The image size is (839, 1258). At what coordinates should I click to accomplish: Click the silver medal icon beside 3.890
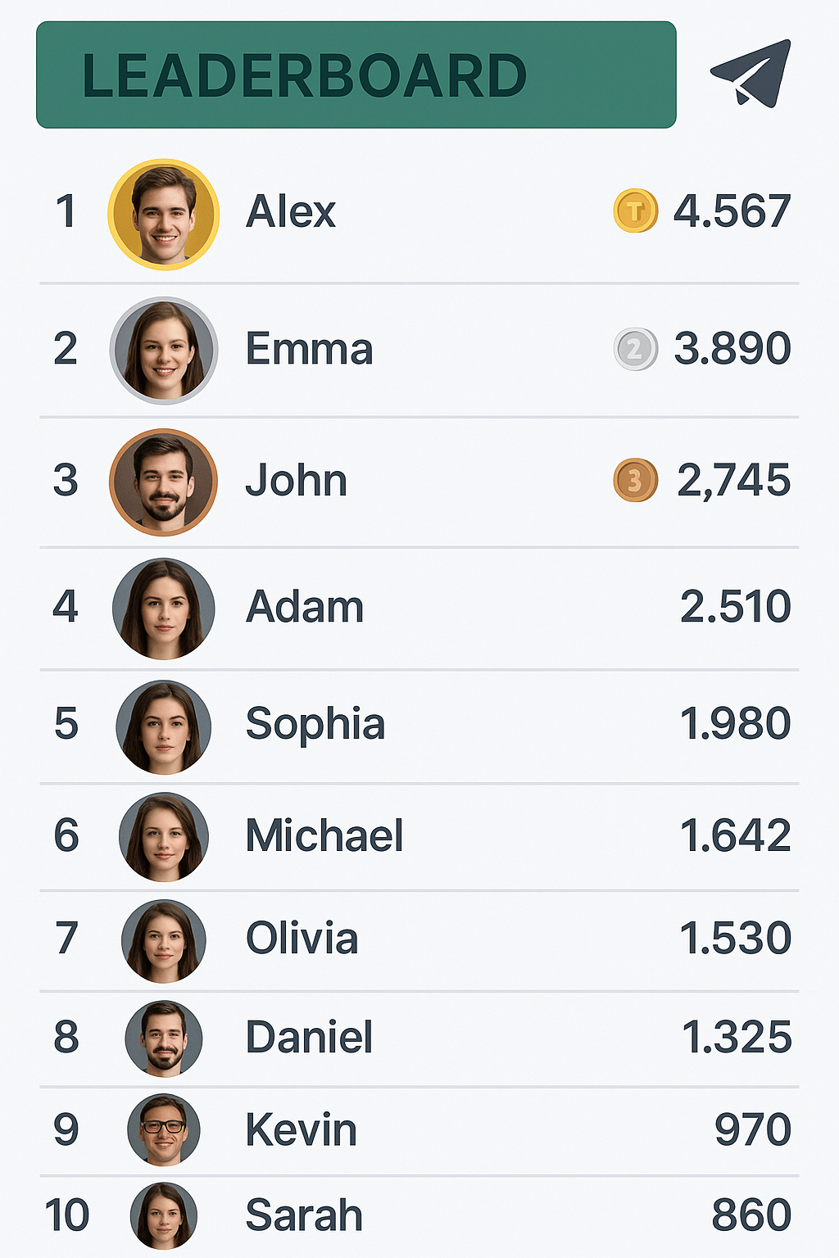[636, 349]
